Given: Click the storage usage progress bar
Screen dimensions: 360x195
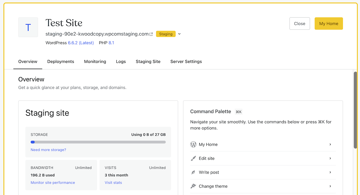Looking at the screenshot, I should [98, 142].
